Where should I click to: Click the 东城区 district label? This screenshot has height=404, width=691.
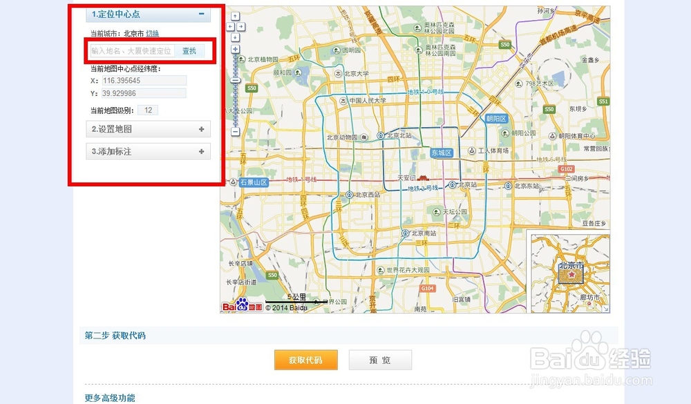pyautogui.click(x=442, y=153)
